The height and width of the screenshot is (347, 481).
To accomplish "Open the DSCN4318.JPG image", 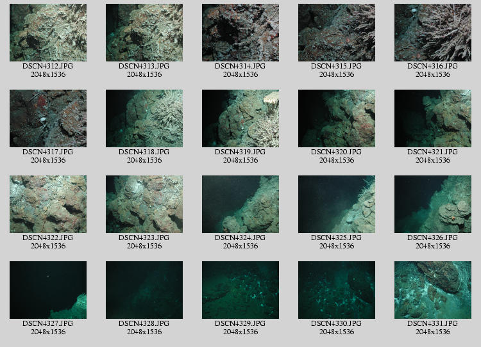I will click(144, 118).
